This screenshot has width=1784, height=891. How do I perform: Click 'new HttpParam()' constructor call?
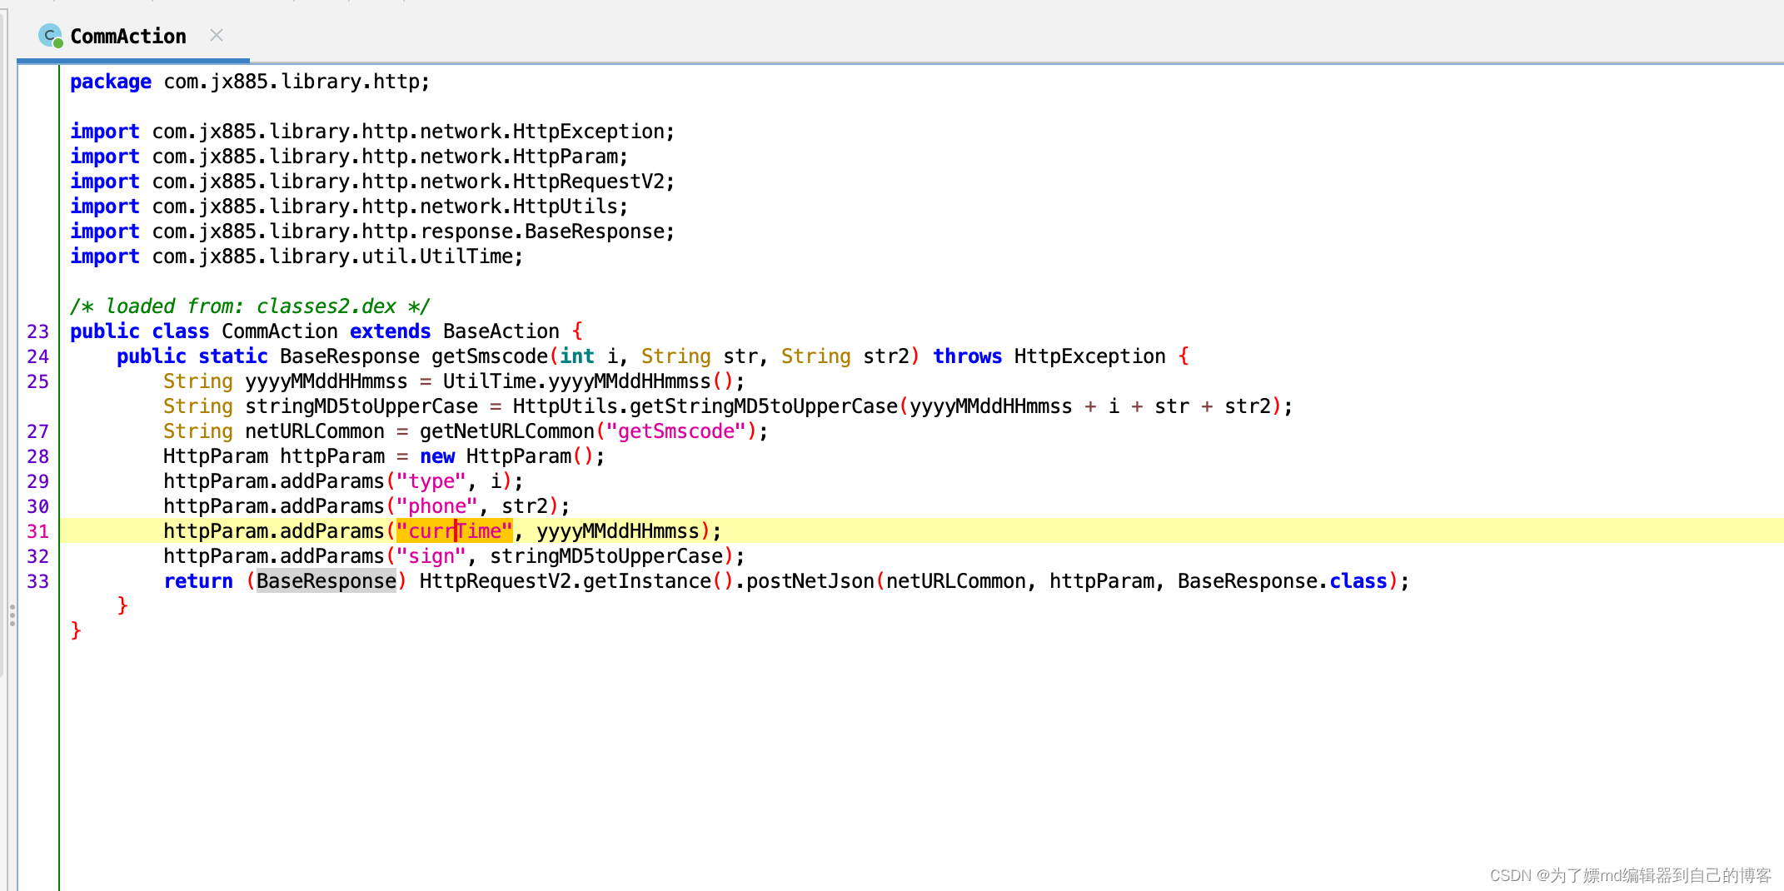512,456
